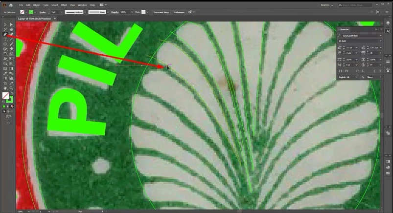Click the Document Setup button
Image resolution: width=393 pixels, height=213 pixels.
coord(161,12)
